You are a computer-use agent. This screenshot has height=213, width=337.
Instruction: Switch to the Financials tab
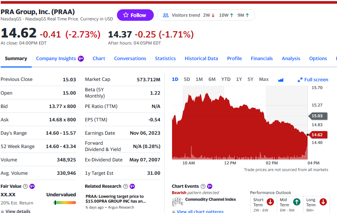click(261, 59)
